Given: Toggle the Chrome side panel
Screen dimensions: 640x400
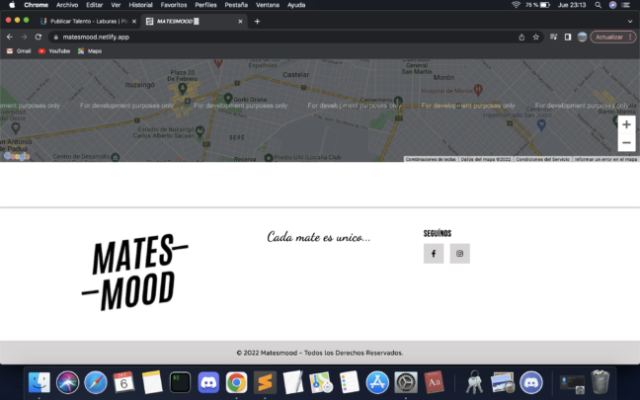Looking at the screenshot, I should pyautogui.click(x=568, y=37).
